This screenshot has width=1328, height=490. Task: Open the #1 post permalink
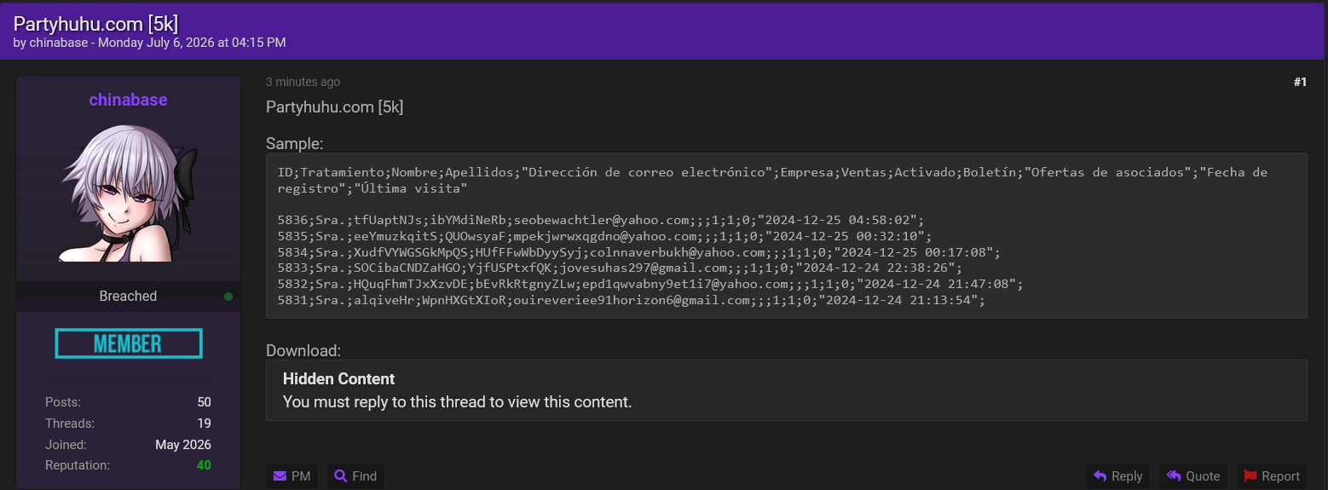click(x=1300, y=82)
